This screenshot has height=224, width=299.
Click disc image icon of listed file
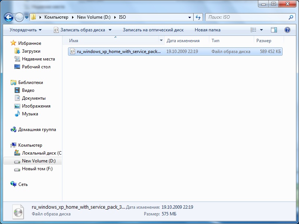tap(73, 51)
